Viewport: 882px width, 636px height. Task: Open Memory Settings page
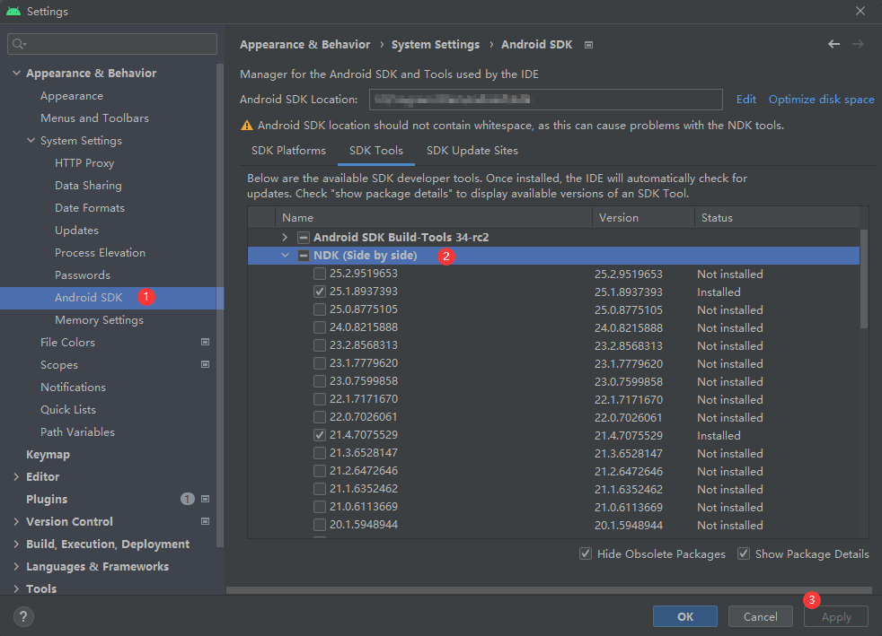pyautogui.click(x=99, y=319)
